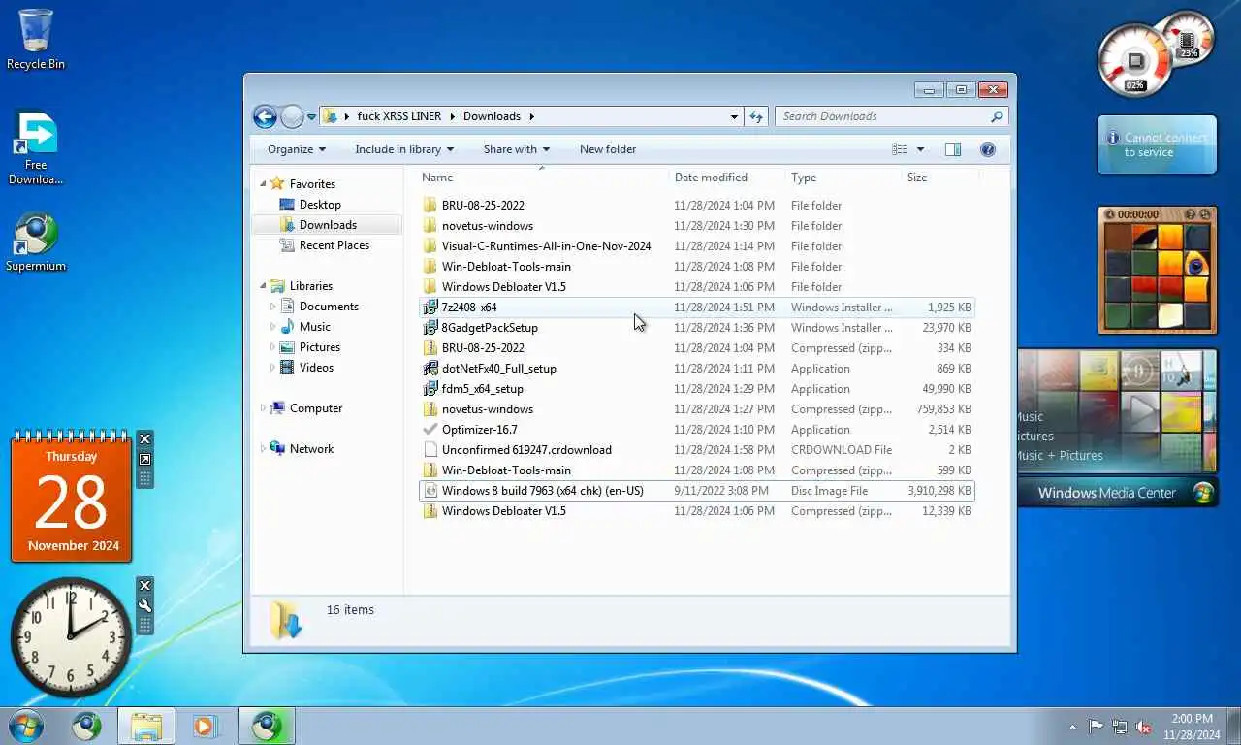This screenshot has height=745, width=1241.
Task: Click the change view icon
Action: coord(900,149)
